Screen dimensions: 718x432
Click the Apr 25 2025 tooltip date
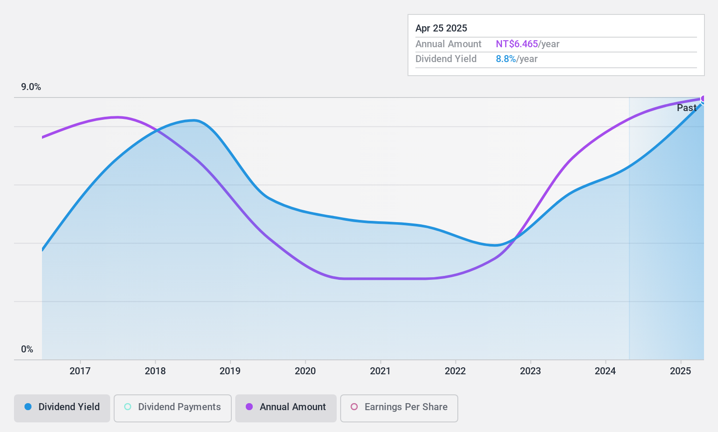(x=441, y=28)
